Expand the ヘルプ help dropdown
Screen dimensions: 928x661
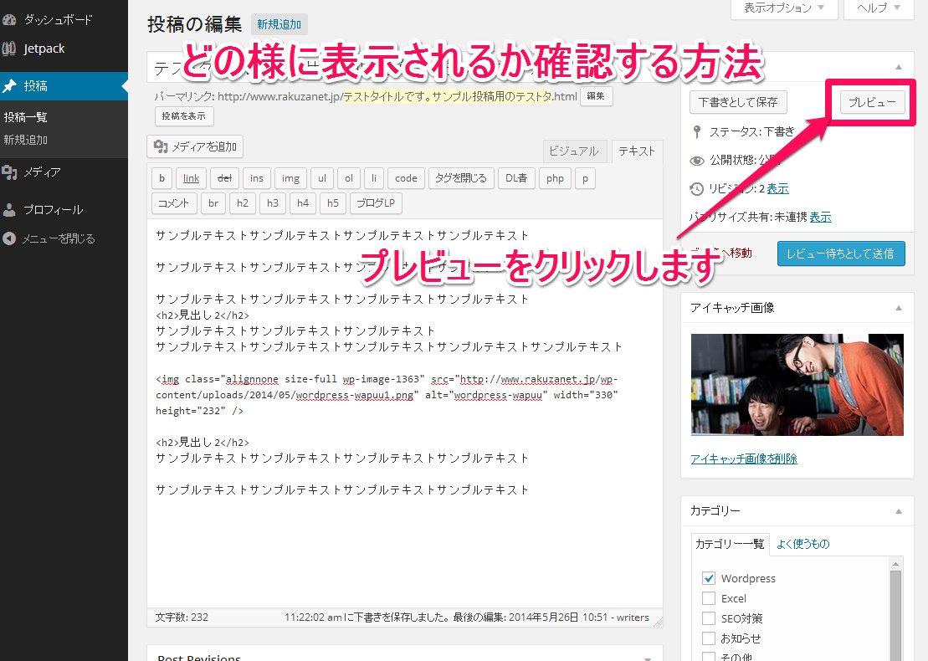(x=879, y=8)
